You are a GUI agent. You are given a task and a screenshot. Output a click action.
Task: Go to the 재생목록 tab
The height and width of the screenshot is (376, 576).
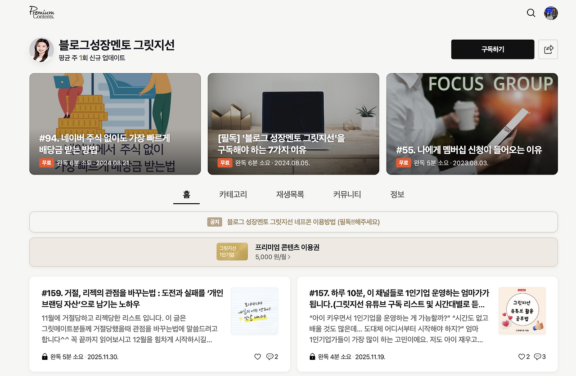click(x=290, y=195)
